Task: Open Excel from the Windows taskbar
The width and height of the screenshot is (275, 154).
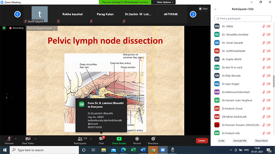Action: point(133,150)
